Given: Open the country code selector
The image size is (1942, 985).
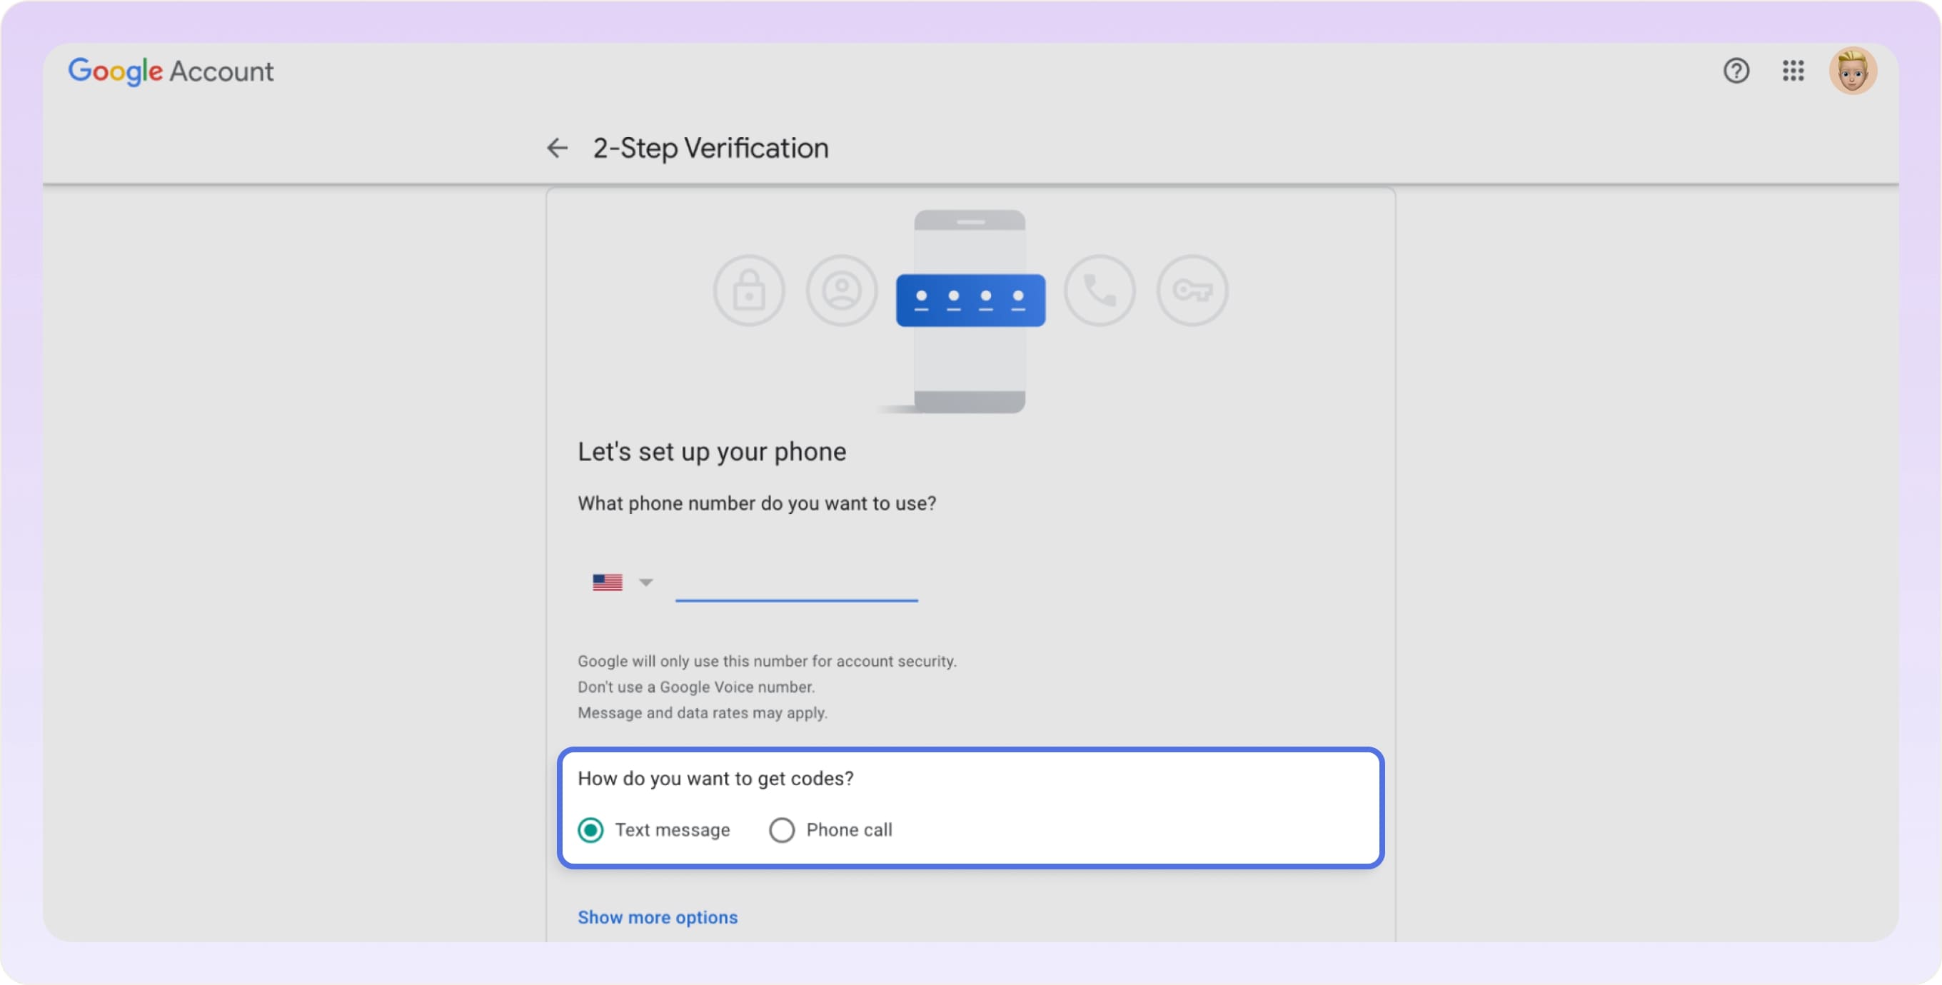Looking at the screenshot, I should tap(606, 581).
